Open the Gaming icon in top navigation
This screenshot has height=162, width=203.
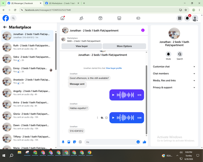coord(138,18)
